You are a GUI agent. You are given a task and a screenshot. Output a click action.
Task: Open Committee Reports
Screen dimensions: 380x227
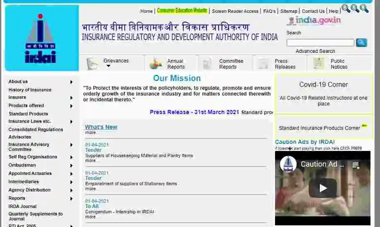pyautogui.click(x=231, y=64)
